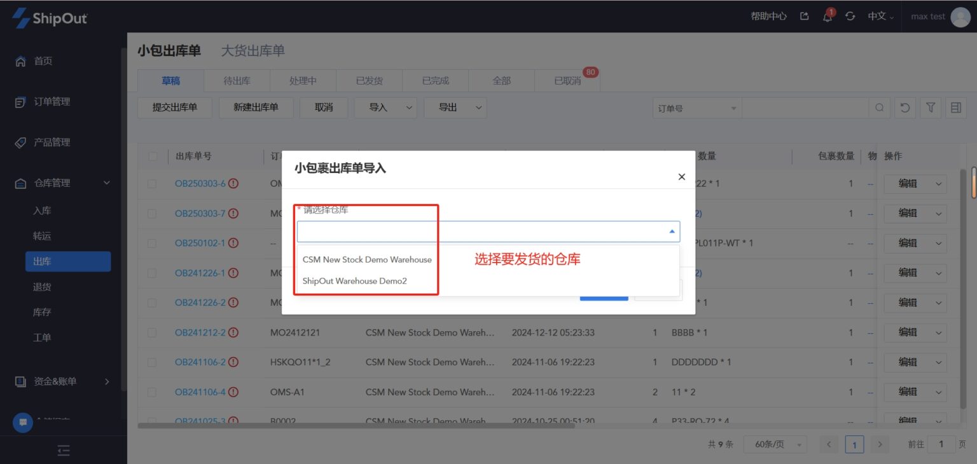This screenshot has height=464, width=977.
Task: Select CSM New Stock Demo Warehouse option
Action: 366,259
